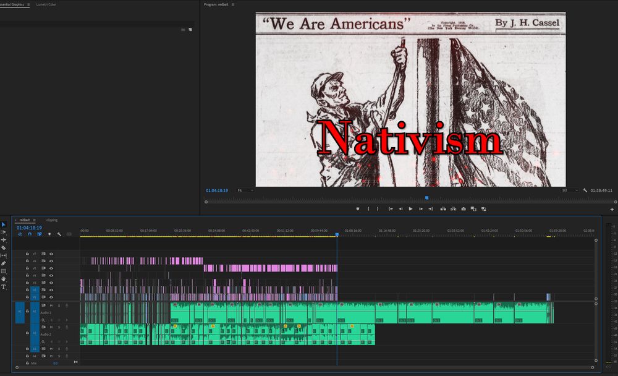This screenshot has height=376, width=618.
Task: Step forward one frame
Action: click(x=421, y=209)
